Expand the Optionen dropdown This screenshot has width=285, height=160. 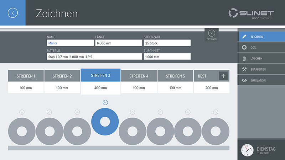(x=212, y=33)
